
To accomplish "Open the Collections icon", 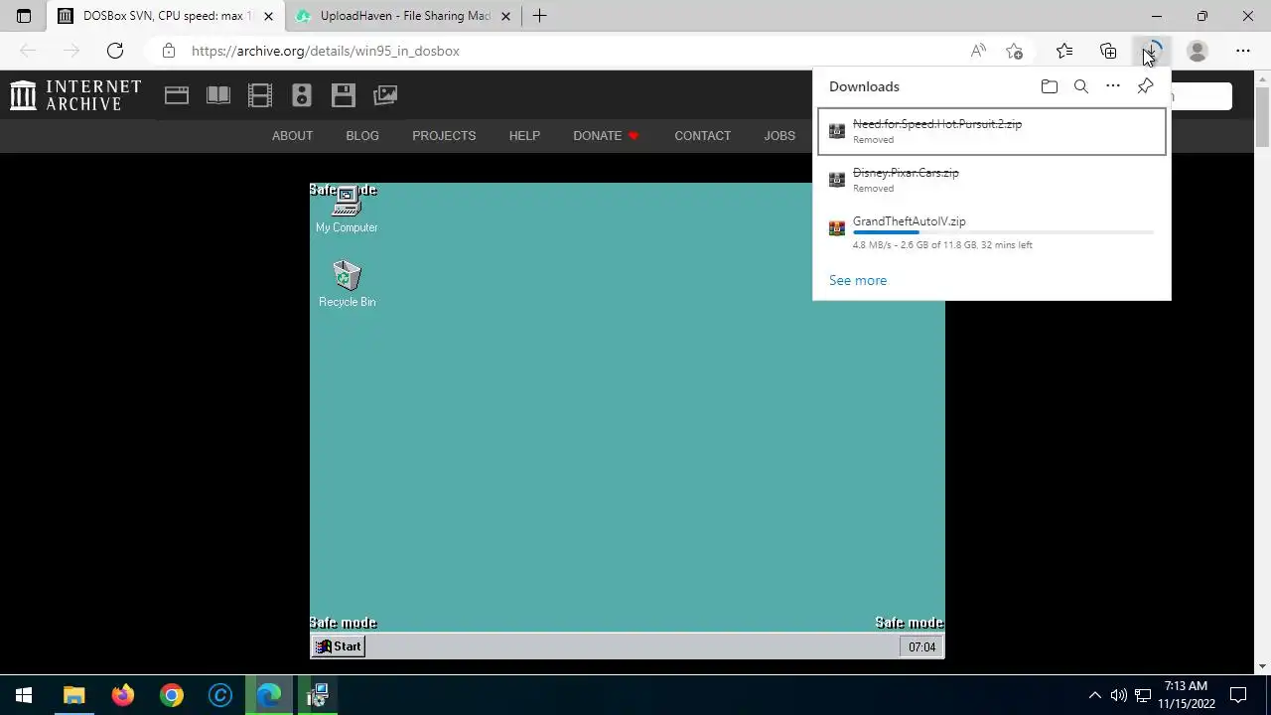I will coord(1108,51).
